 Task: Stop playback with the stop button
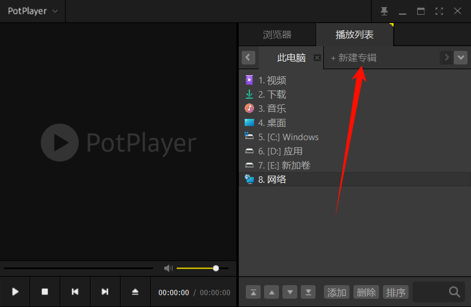tap(45, 292)
